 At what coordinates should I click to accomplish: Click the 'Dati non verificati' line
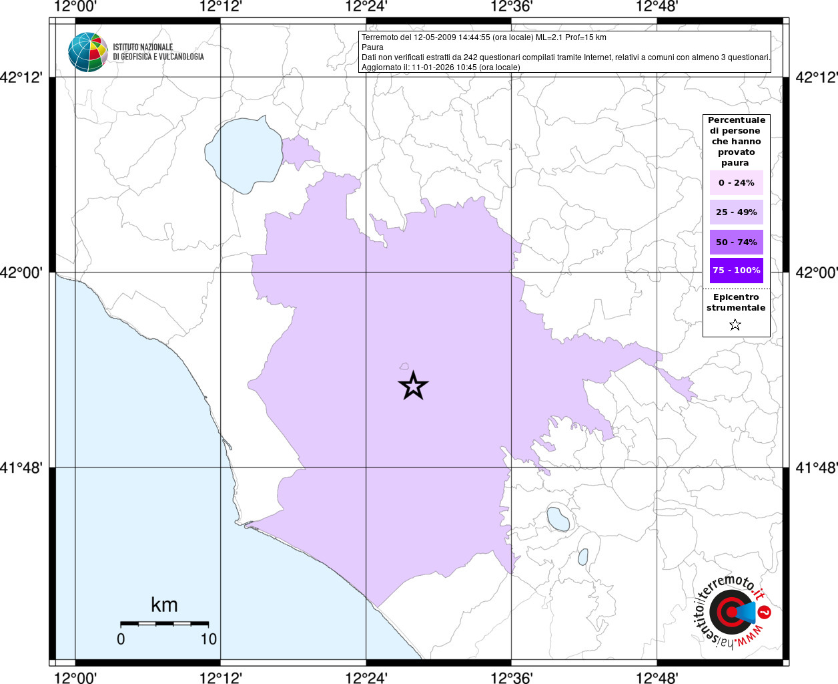point(566,57)
